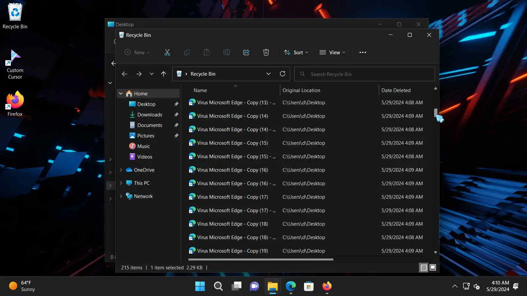
Task: Open Microsoft Store from the taskbar
Action: (309, 286)
